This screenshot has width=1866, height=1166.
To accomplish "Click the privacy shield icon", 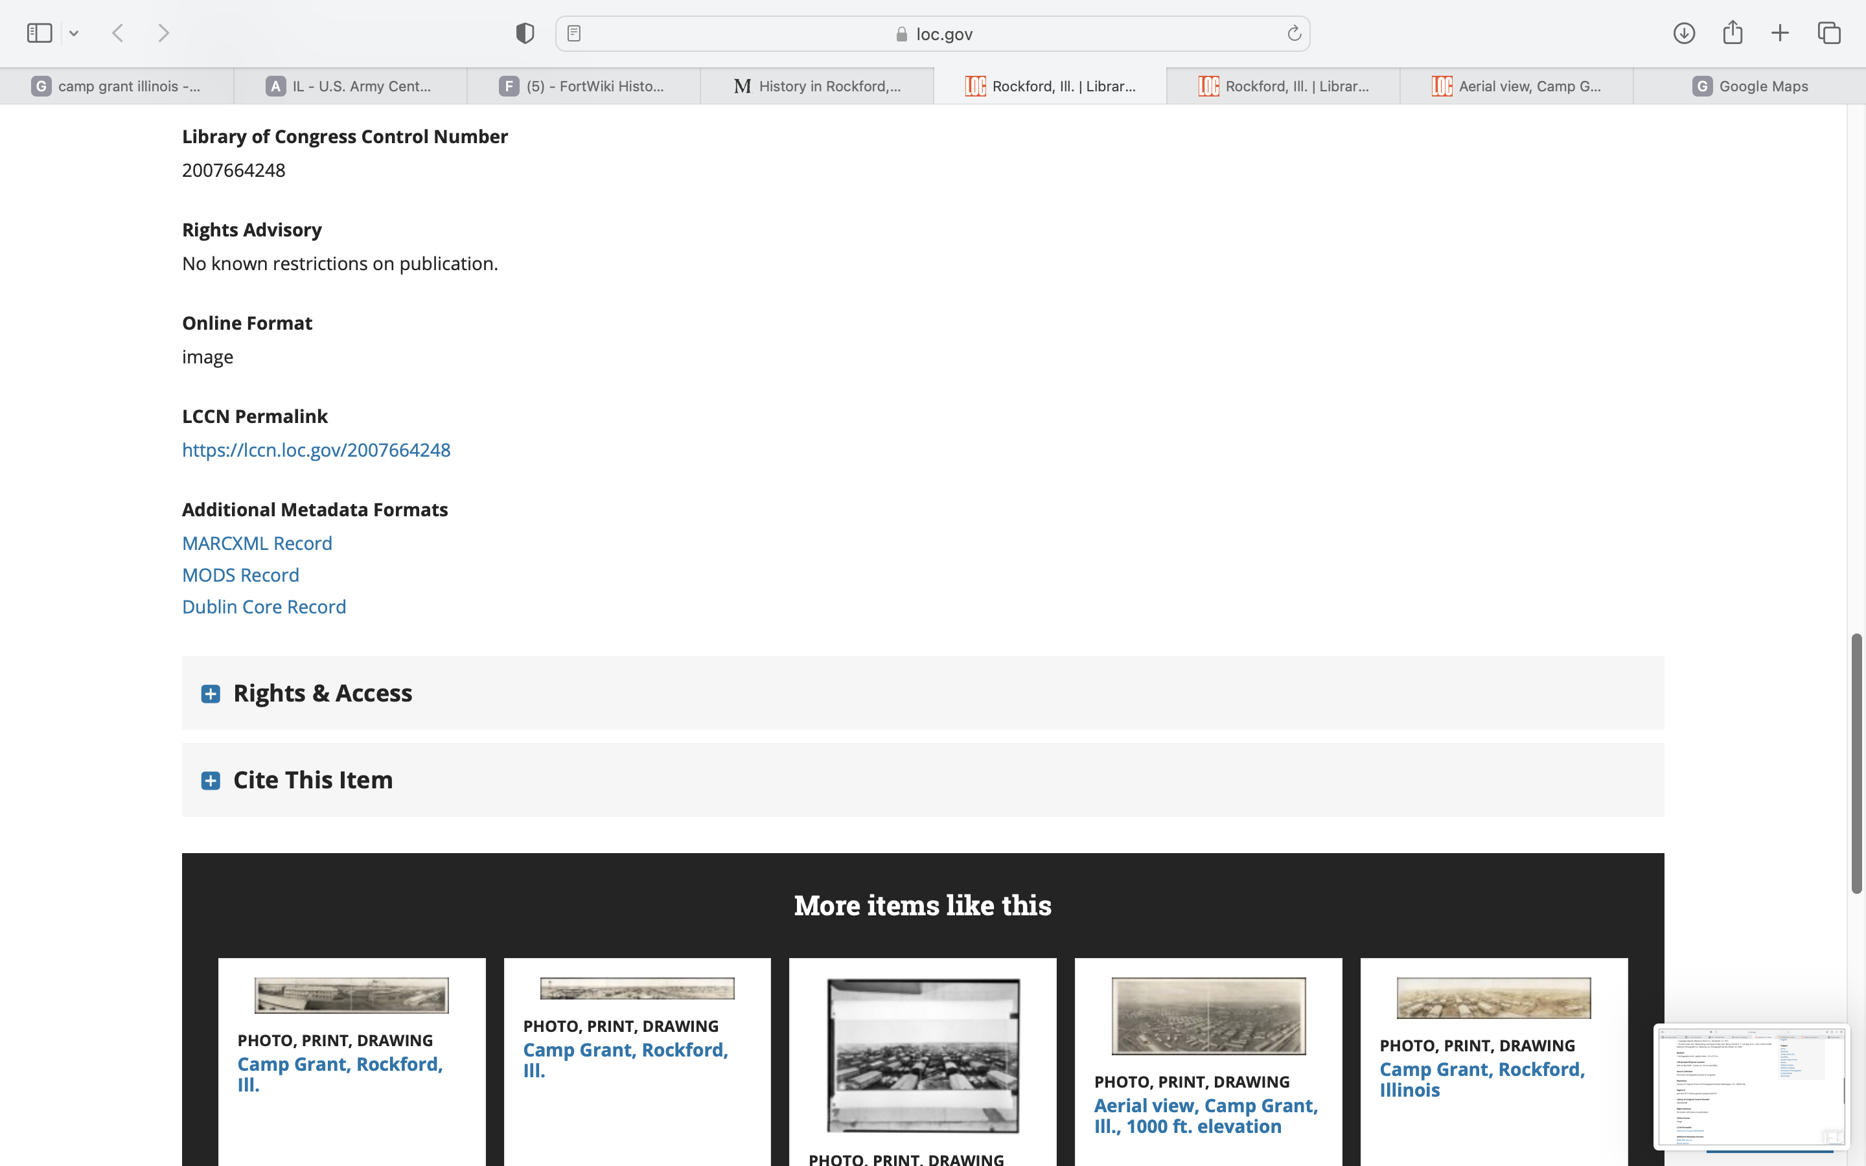I will click(x=525, y=33).
